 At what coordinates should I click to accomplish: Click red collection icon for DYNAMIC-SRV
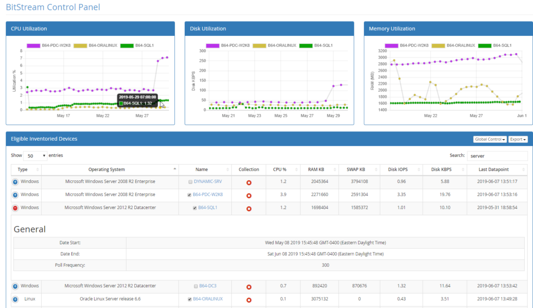pyautogui.click(x=249, y=182)
